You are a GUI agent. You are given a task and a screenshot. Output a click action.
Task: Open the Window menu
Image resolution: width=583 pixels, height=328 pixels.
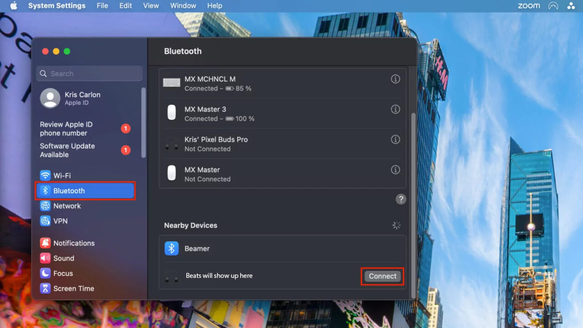click(183, 5)
